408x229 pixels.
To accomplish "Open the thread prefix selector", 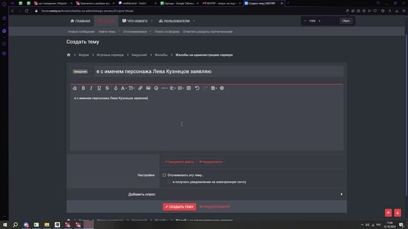I will (82, 72).
